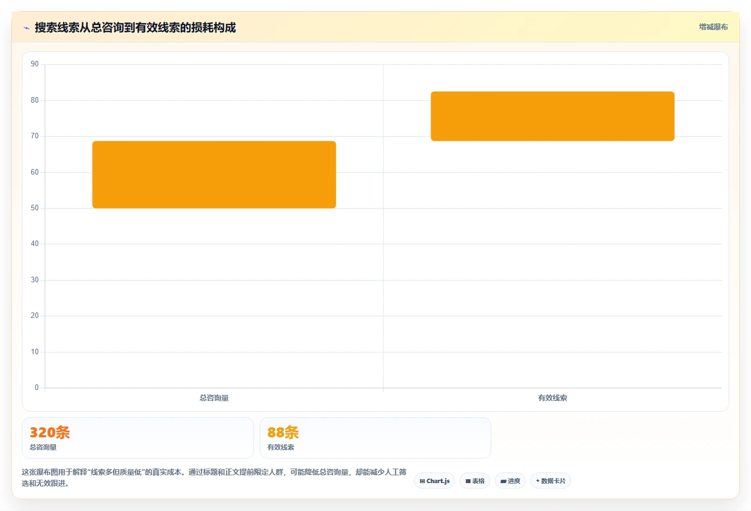
Task: Click the y-axis value 70
Action: 35,136
